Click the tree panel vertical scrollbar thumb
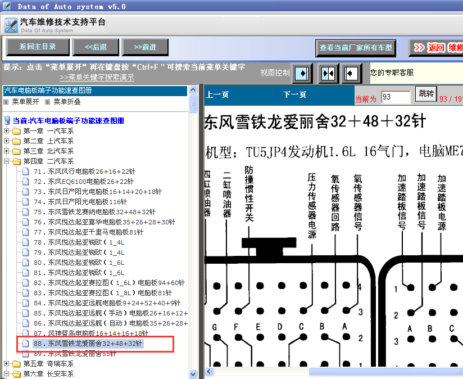This screenshot has width=463, height=379. (x=193, y=103)
